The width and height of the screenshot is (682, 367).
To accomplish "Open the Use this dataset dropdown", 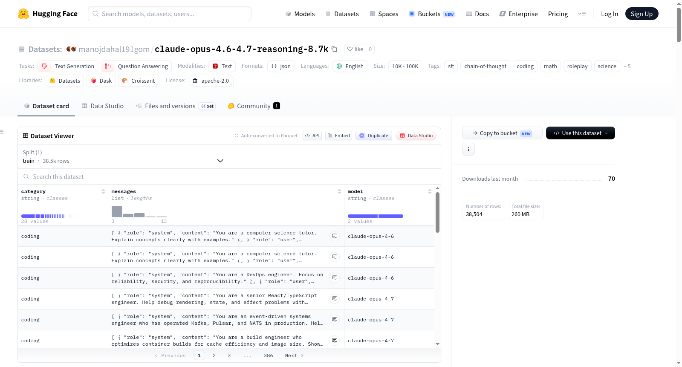I will click(581, 133).
